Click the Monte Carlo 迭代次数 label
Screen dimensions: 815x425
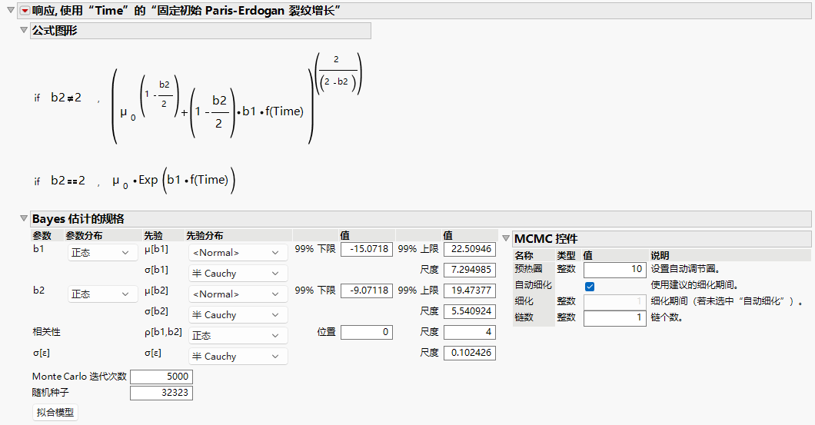point(79,377)
